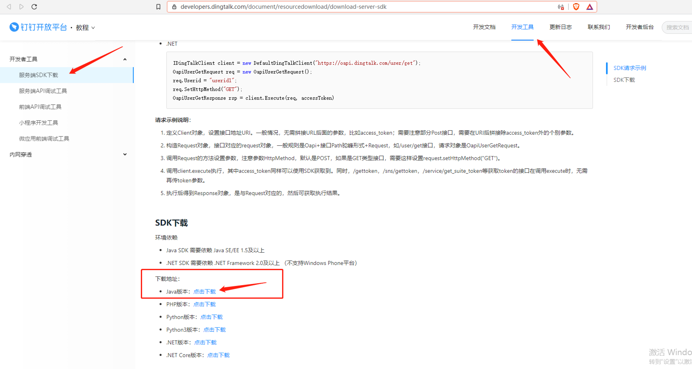
Task: Select 小程序开发工具 in the sidebar
Action: [38, 123]
